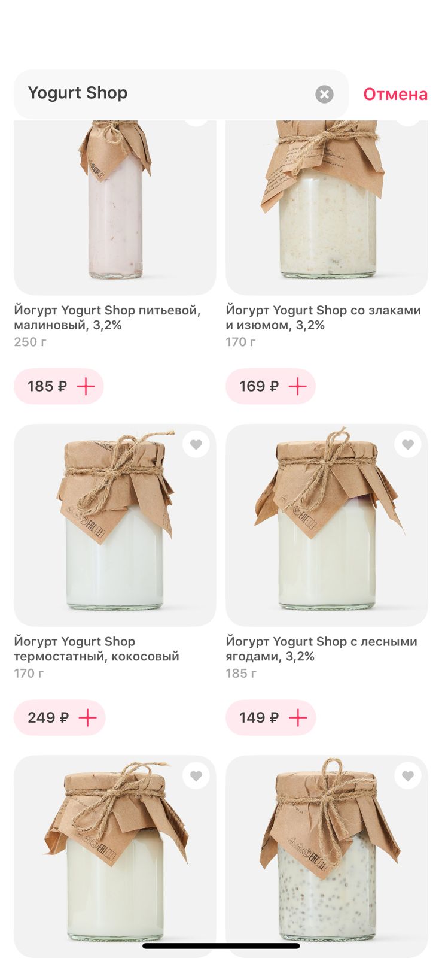The image size is (442, 958).
Task: Toggle heart on bottom-right chia yogurt jar
Action: pyautogui.click(x=408, y=776)
